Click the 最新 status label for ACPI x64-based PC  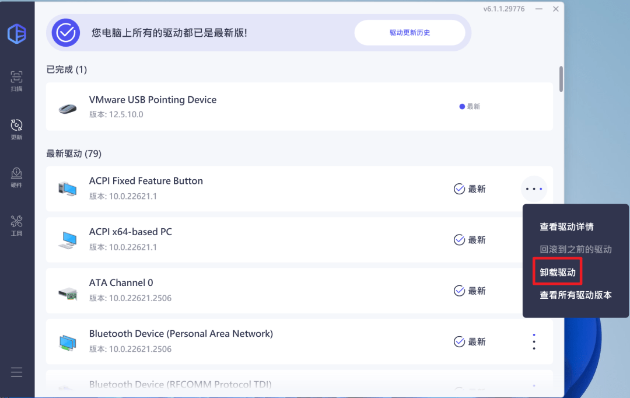click(477, 239)
